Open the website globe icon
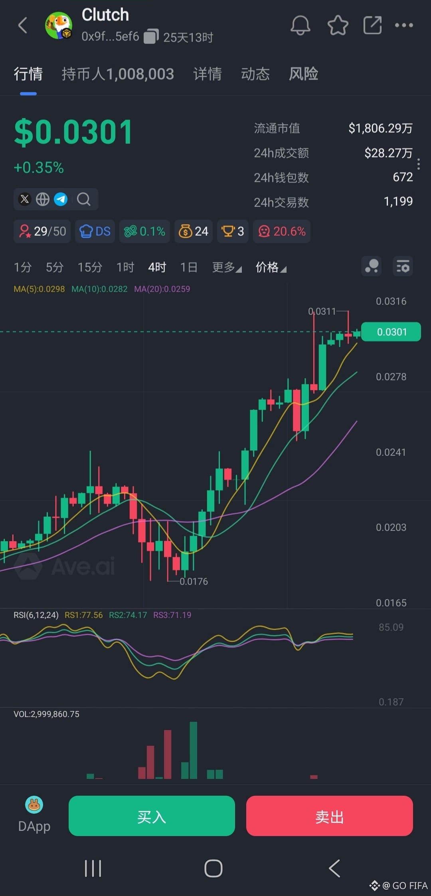Image resolution: width=431 pixels, height=896 pixels. tap(43, 199)
